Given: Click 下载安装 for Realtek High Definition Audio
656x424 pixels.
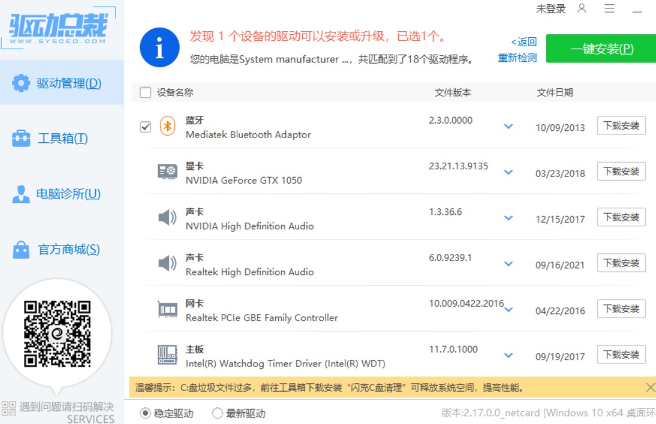Looking at the screenshot, I should [x=621, y=263].
